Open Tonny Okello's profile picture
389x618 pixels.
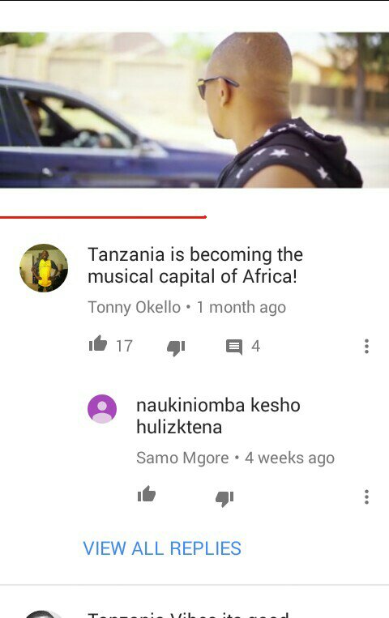point(44,268)
